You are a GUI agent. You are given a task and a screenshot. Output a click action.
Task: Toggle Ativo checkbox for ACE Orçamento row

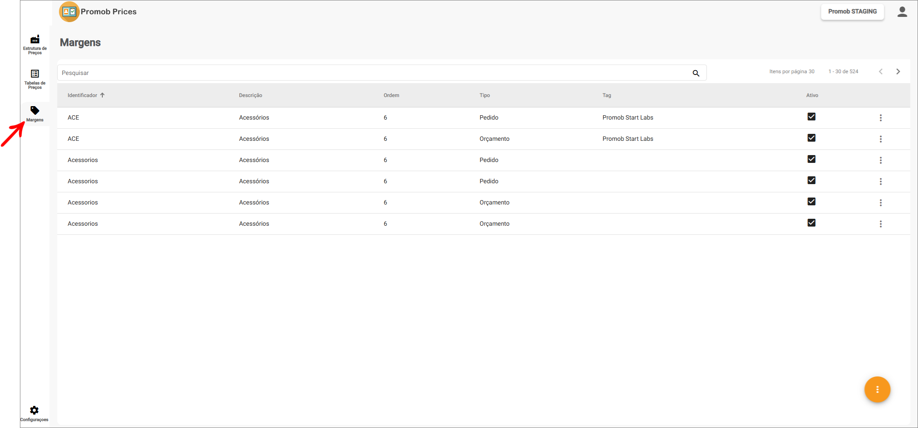pos(811,138)
